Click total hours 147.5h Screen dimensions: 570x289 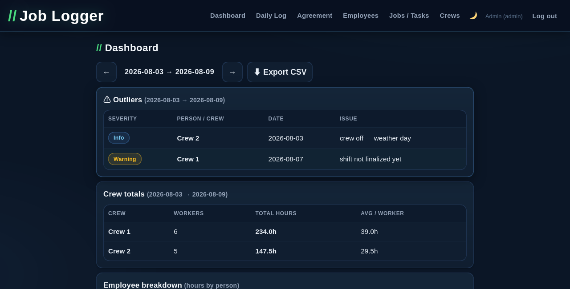click(x=266, y=251)
